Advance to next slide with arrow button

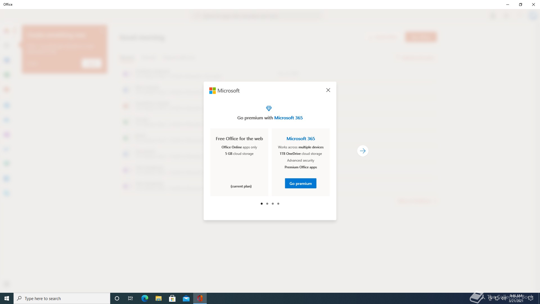[363, 151]
